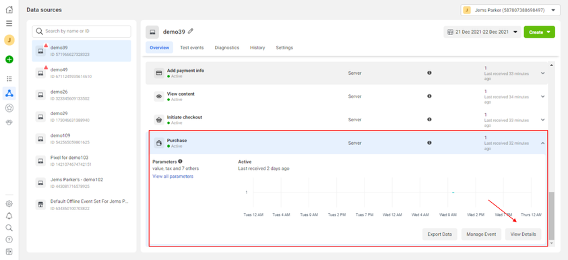The width and height of the screenshot is (568, 260).
Task: Click the green plus add button
Action: (9, 59)
